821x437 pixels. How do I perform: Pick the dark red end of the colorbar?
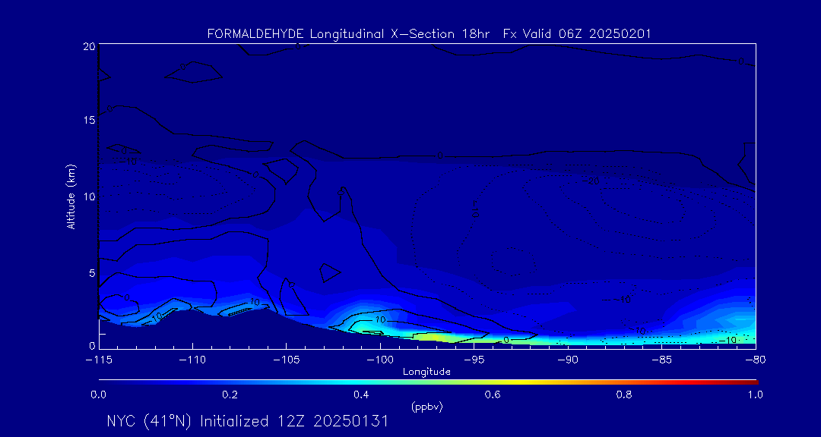(751, 382)
